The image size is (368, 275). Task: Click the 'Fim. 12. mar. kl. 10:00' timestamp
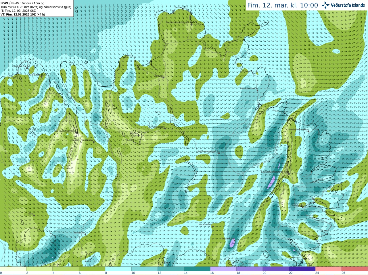[283, 5]
